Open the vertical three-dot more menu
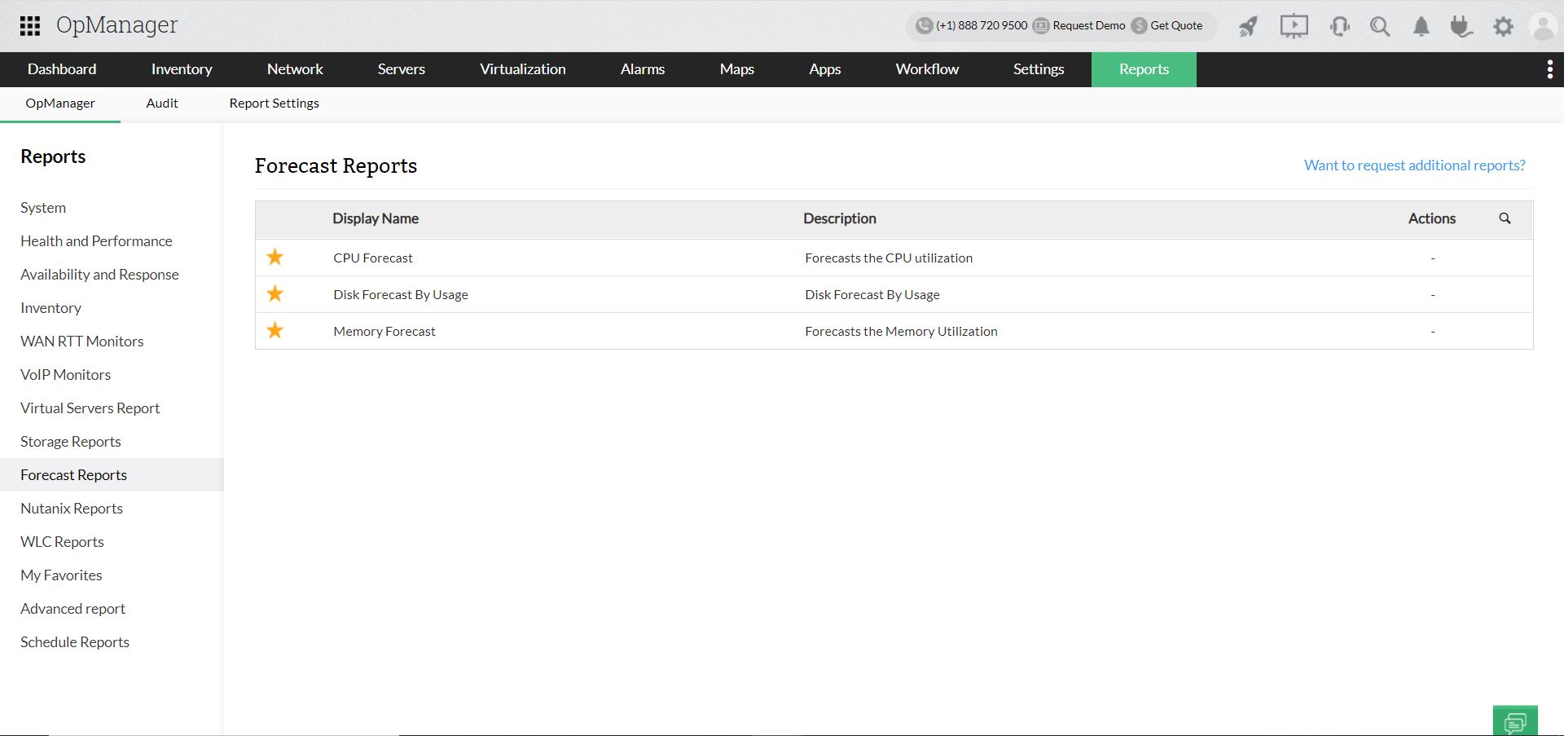Viewport: 1564px width, 736px height. pyautogui.click(x=1549, y=70)
